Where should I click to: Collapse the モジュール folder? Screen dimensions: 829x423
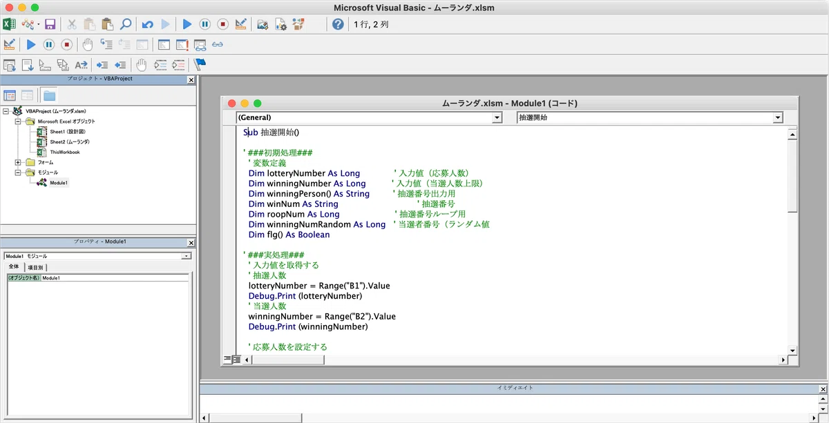click(18, 173)
